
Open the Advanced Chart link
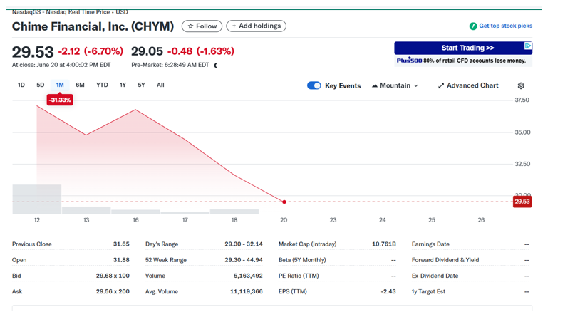coord(468,85)
